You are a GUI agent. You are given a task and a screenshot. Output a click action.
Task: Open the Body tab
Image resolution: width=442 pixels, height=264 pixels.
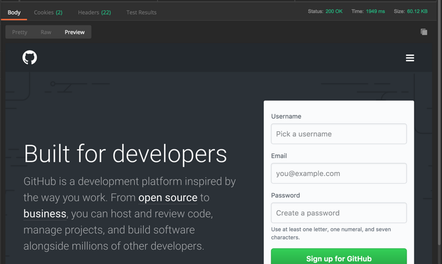14,12
